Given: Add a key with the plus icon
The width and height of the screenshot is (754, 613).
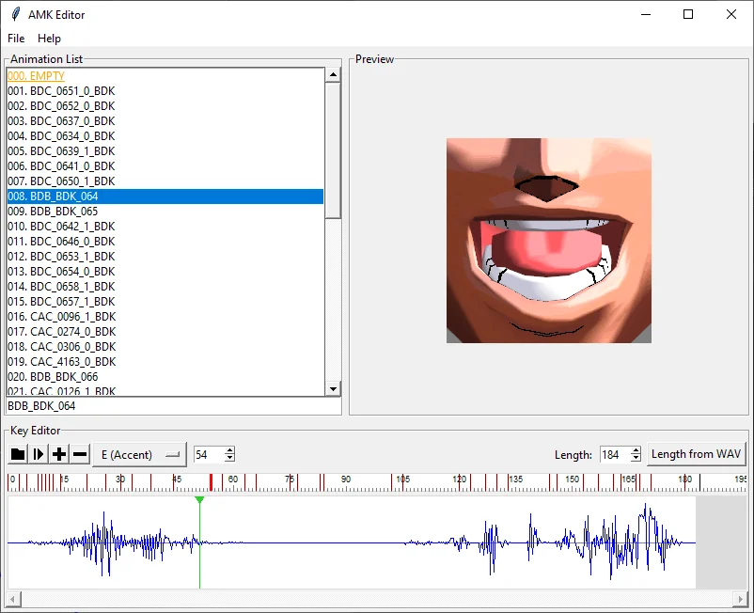Looking at the screenshot, I should tap(59, 454).
